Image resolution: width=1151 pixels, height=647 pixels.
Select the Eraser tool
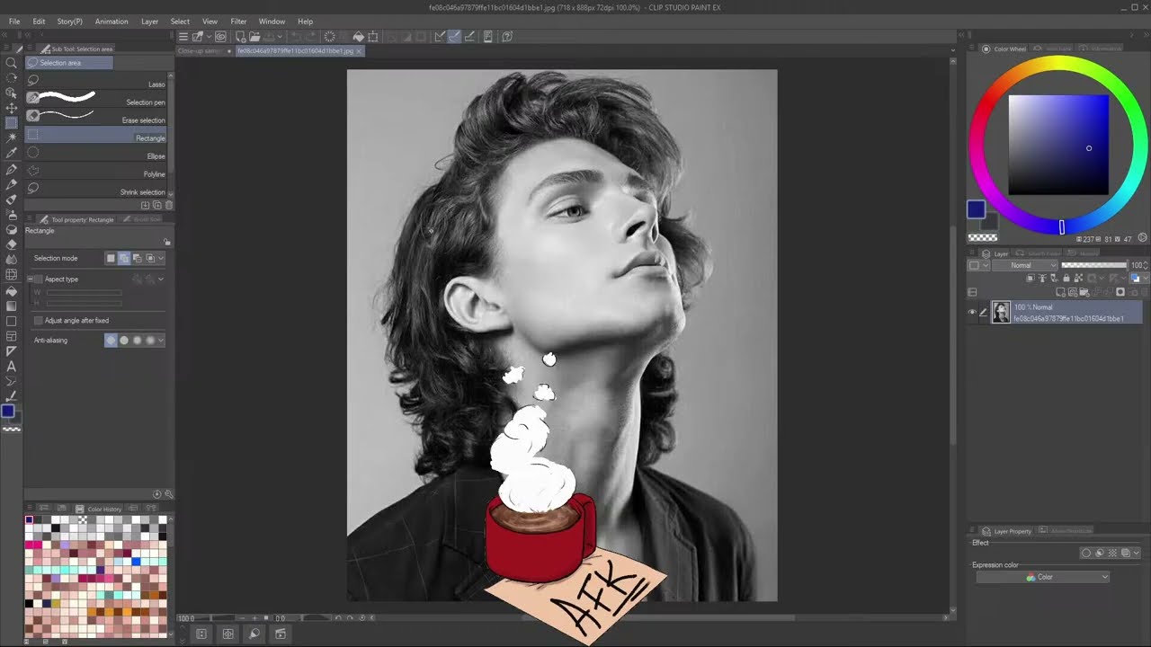[x=12, y=244]
